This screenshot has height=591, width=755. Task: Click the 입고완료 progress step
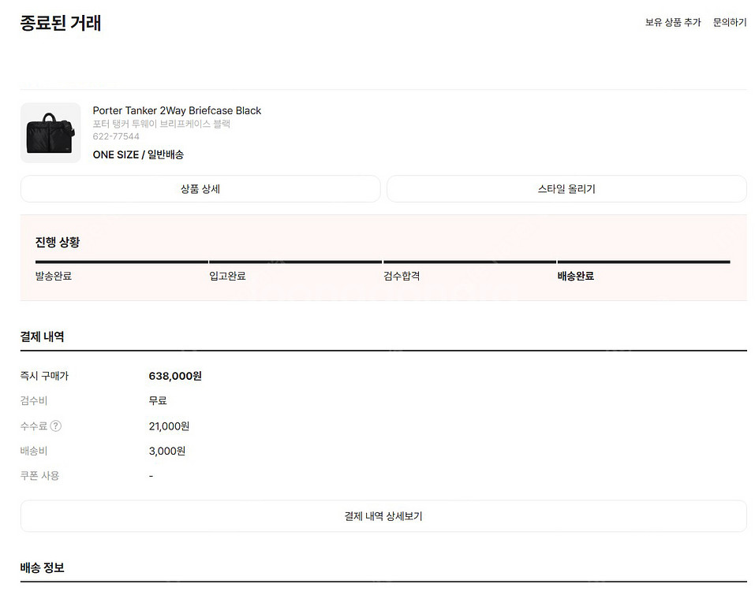227,277
